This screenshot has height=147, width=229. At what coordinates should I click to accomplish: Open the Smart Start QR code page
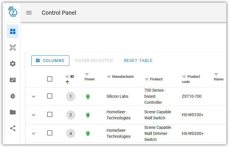point(13,48)
